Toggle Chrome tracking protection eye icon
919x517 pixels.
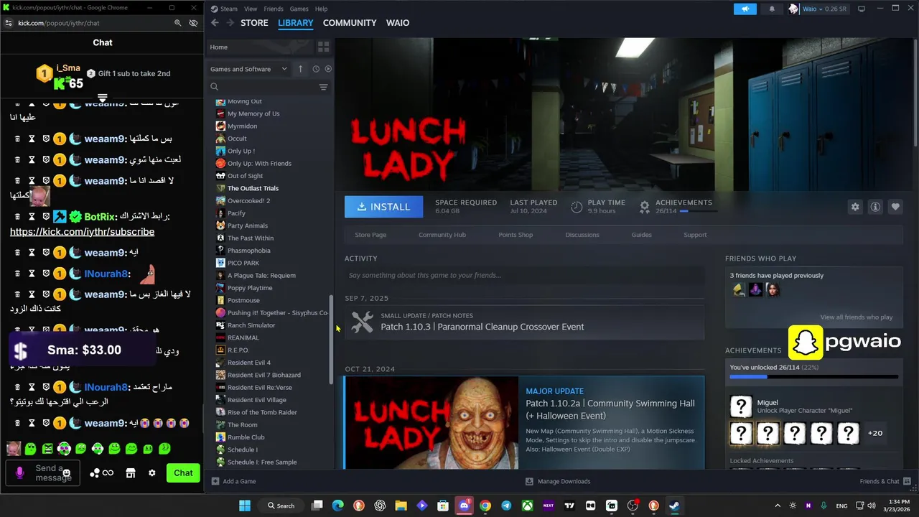(x=193, y=23)
